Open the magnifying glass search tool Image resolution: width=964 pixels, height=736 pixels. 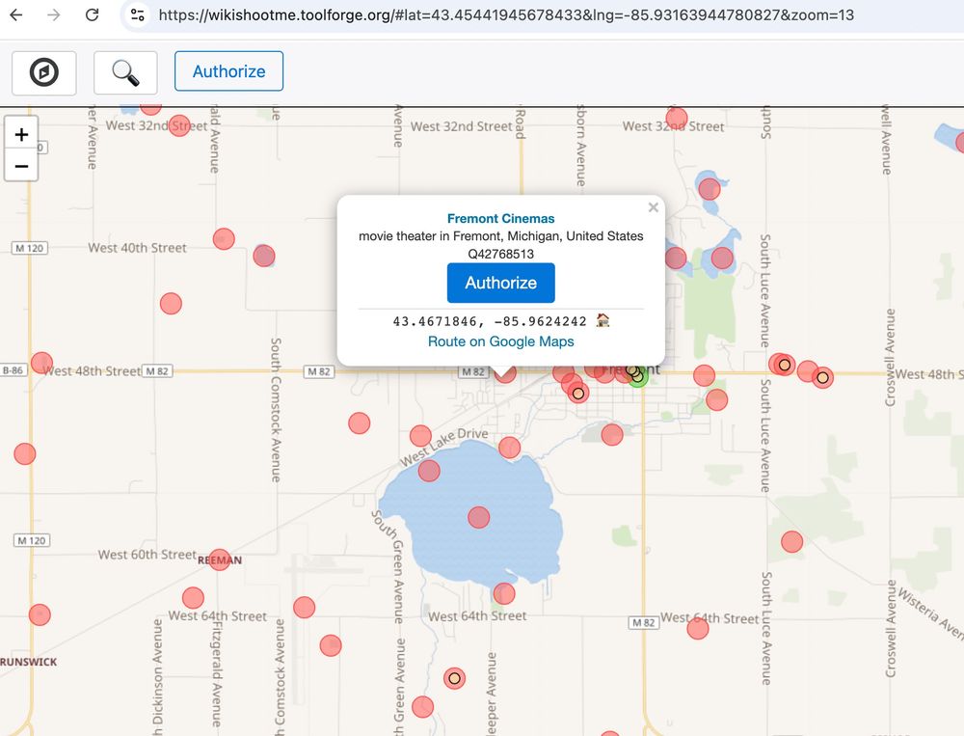click(x=125, y=72)
